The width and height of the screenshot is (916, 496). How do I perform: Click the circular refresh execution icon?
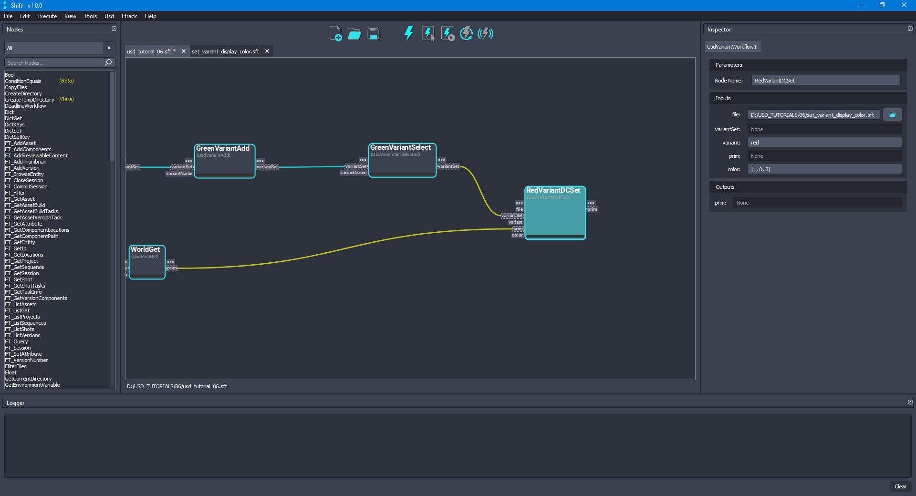pyautogui.click(x=466, y=33)
